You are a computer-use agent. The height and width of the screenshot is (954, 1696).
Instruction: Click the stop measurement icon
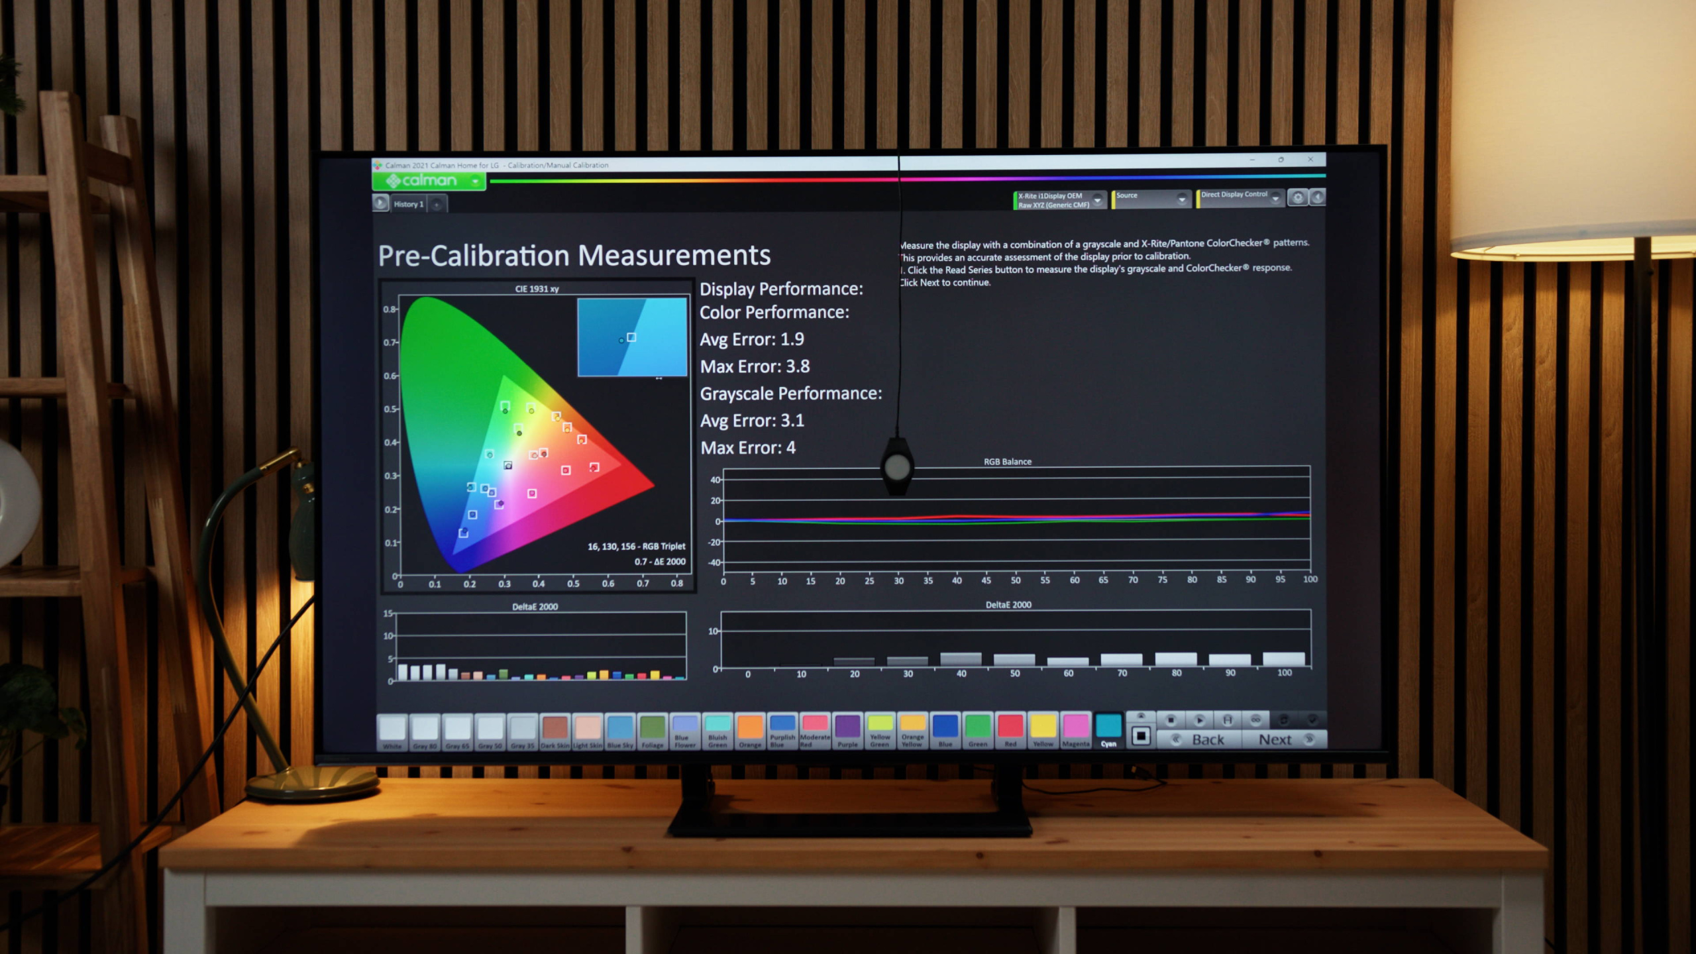coord(1171,719)
